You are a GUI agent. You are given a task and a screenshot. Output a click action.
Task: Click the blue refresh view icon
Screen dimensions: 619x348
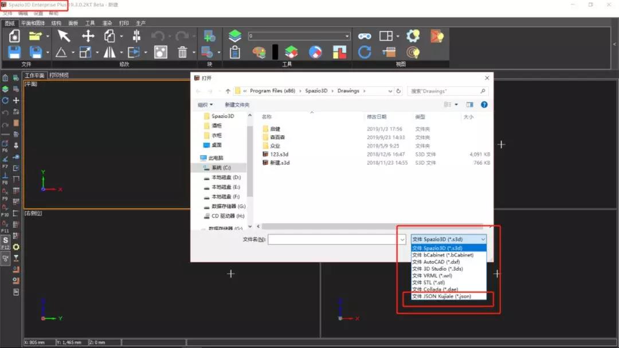[x=365, y=52]
